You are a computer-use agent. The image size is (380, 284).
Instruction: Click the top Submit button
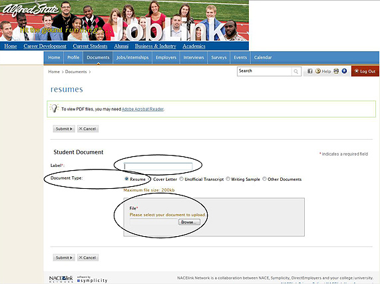coord(64,129)
